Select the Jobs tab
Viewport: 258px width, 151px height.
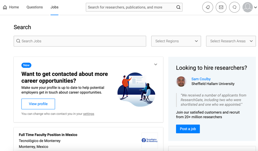55,7
